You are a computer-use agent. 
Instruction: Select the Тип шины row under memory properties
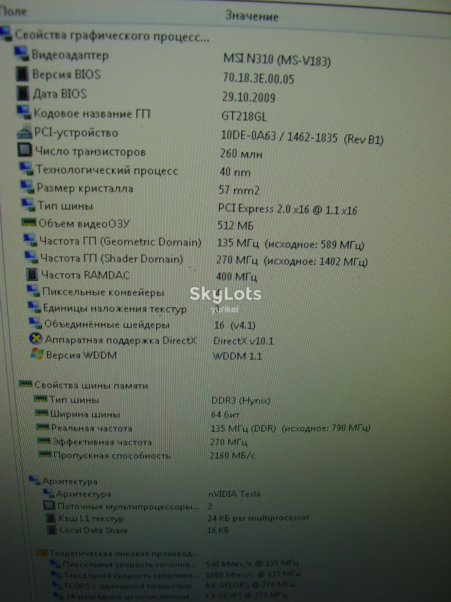[x=153, y=400]
